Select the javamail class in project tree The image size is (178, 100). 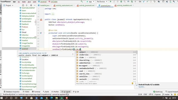(x=25, y=49)
